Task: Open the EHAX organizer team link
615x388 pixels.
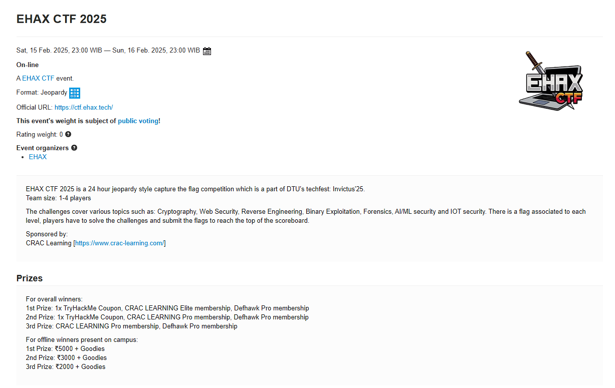Action: point(38,157)
